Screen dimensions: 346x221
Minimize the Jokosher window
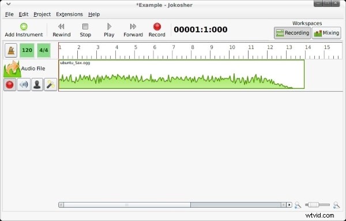(318, 3)
